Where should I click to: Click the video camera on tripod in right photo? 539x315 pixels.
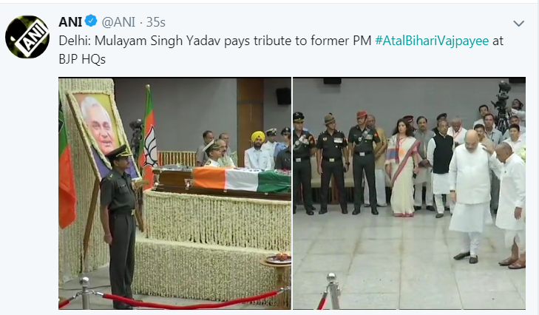(x=503, y=105)
